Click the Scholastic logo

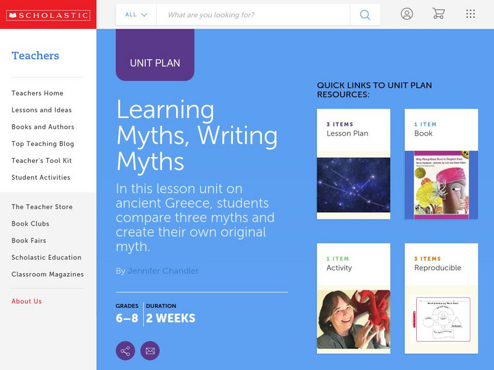pyautogui.click(x=48, y=15)
